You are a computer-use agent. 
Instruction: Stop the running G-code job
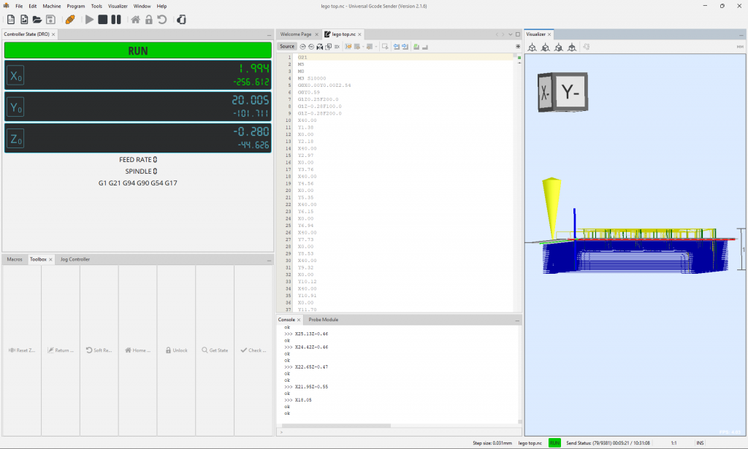tap(103, 20)
